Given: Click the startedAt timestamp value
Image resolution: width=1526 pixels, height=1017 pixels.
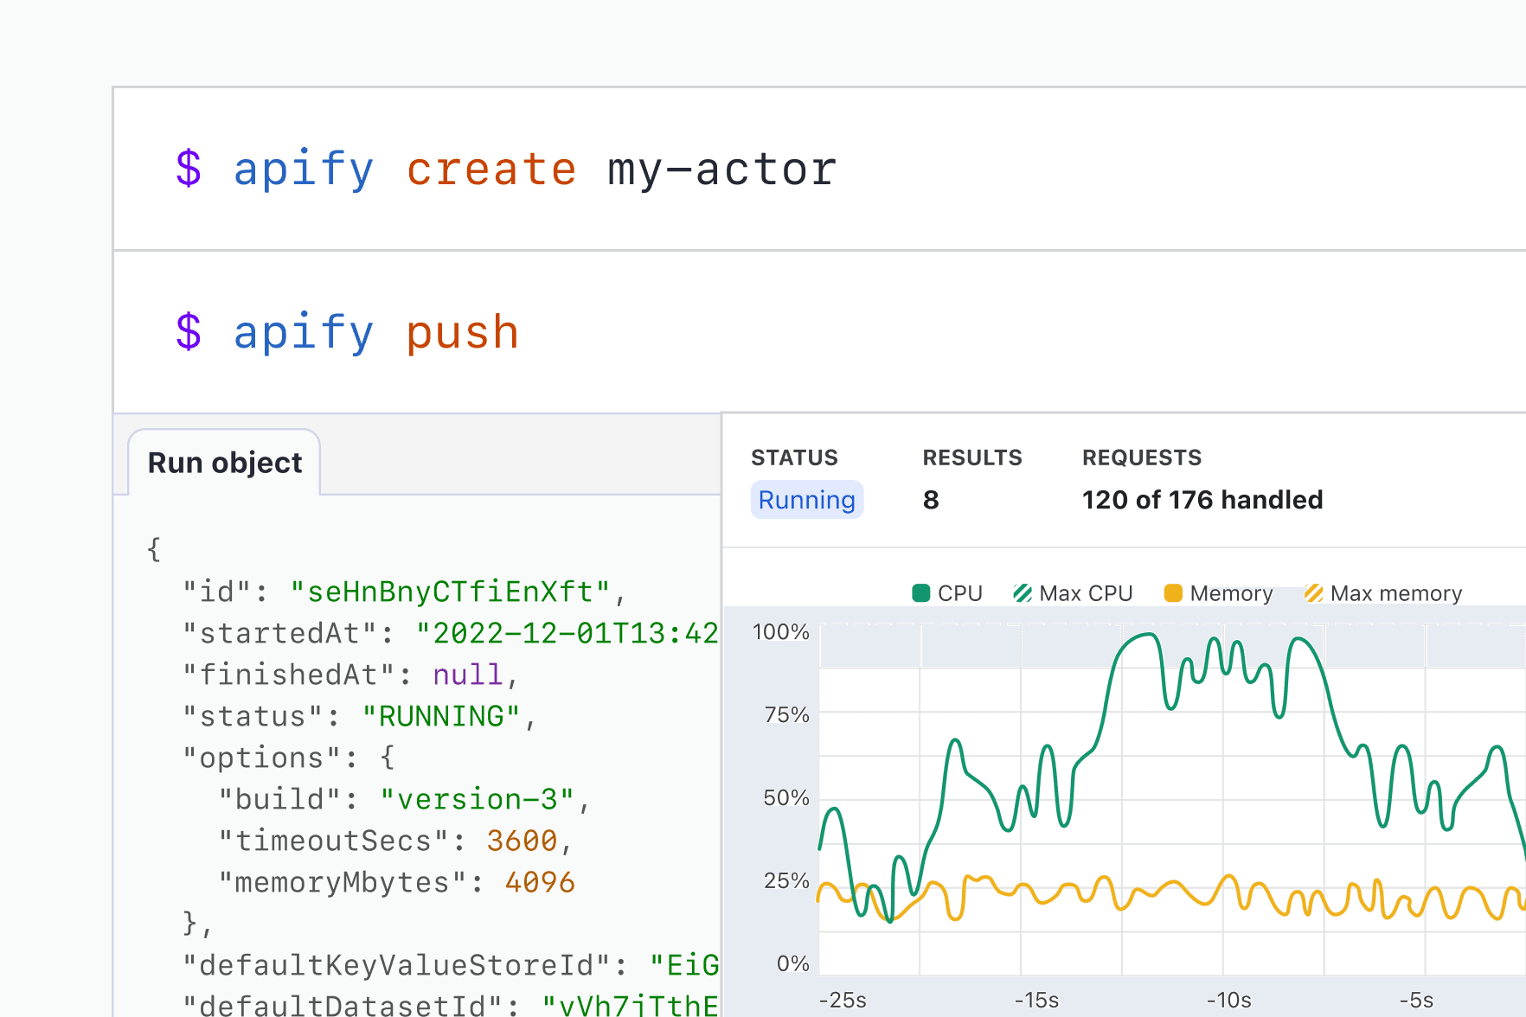Looking at the screenshot, I should point(567,634).
